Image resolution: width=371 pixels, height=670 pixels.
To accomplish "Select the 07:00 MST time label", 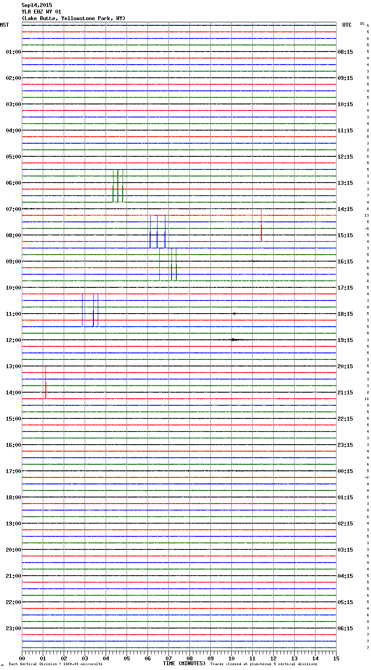I will (13, 209).
